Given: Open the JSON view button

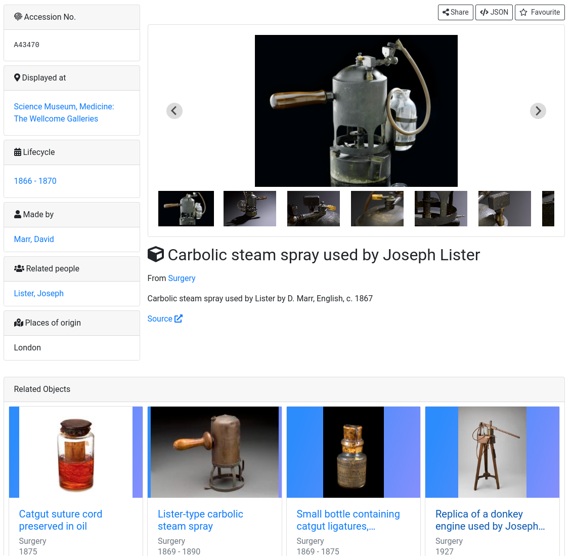Looking at the screenshot, I should [494, 13].
